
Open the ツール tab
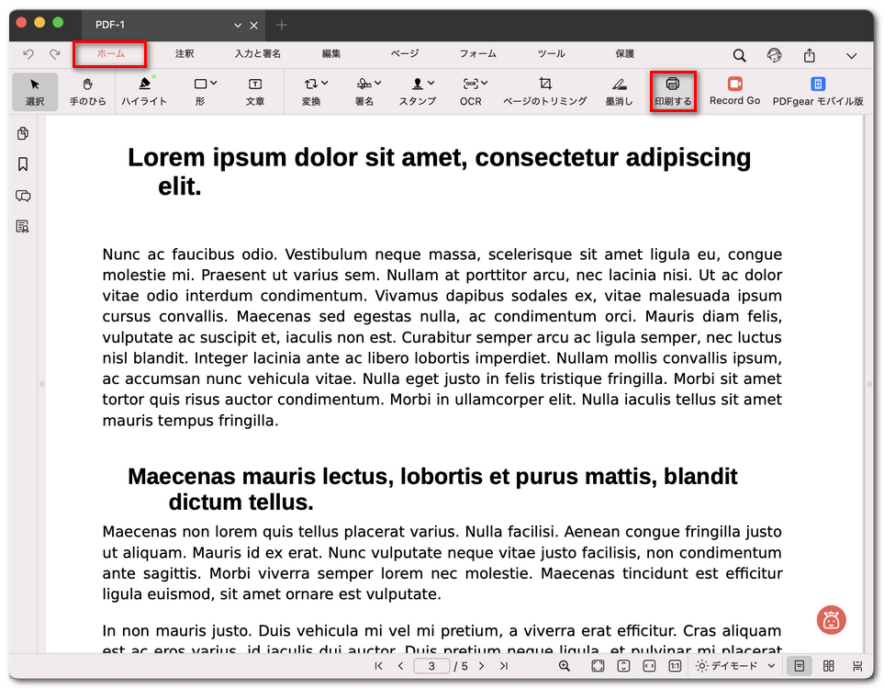tap(551, 54)
